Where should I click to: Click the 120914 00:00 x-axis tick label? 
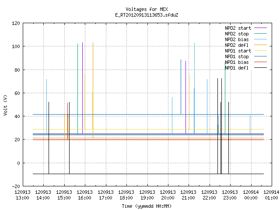pos(251,195)
